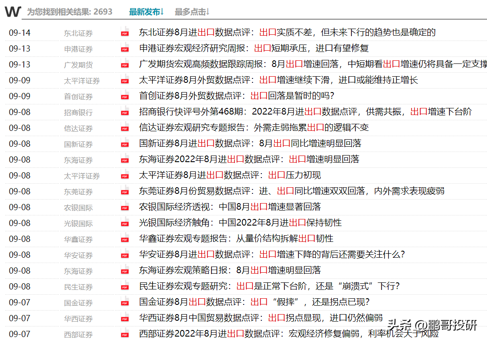Open PDF icon for 广发期货 report
Viewport: 487px width, 341px height.
(125, 64)
